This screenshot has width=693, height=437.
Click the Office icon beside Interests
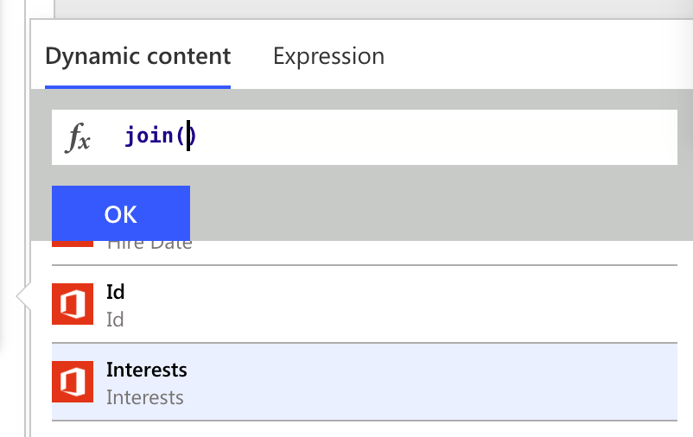click(73, 382)
